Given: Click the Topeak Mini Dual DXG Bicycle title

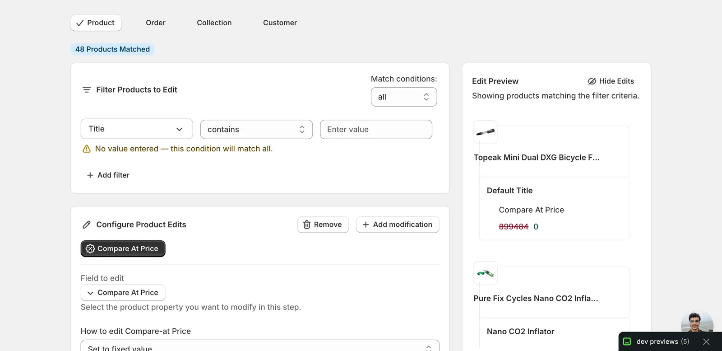Looking at the screenshot, I should pos(537,158).
